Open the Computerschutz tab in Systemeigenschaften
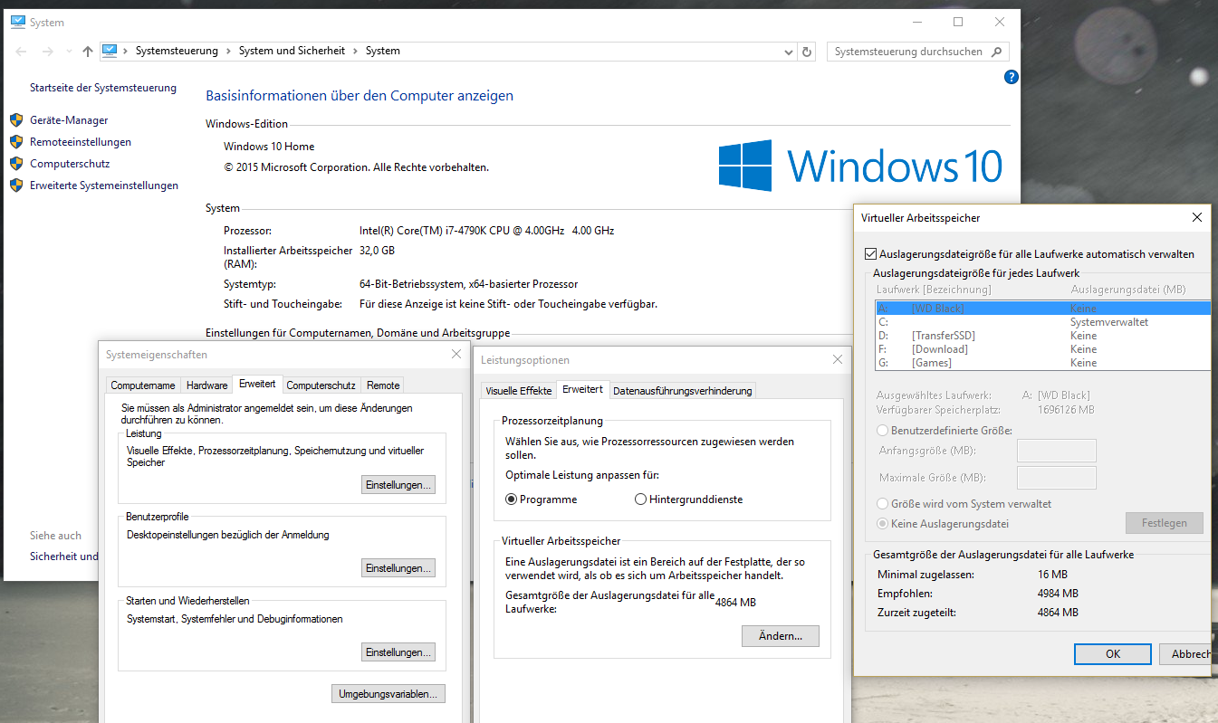The height and width of the screenshot is (723, 1218). pos(321,385)
